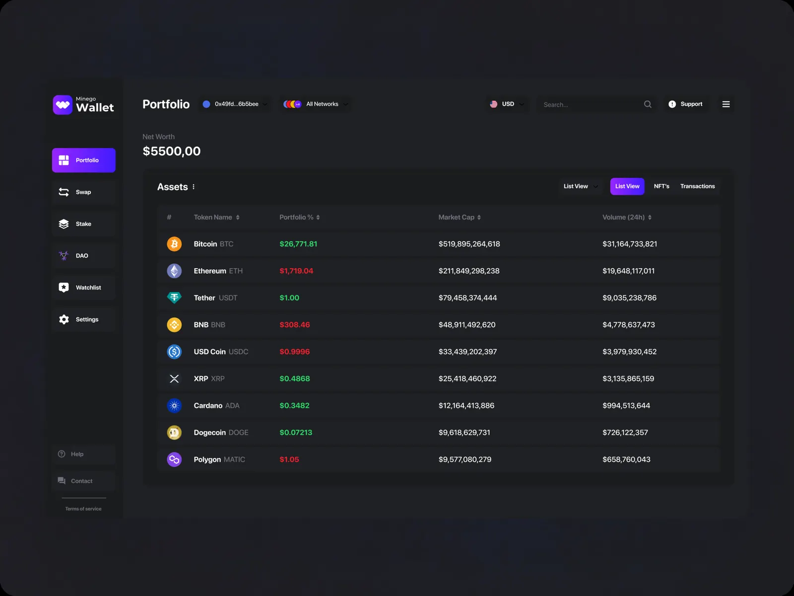
Task: Click the search magnifier icon
Action: coord(648,104)
